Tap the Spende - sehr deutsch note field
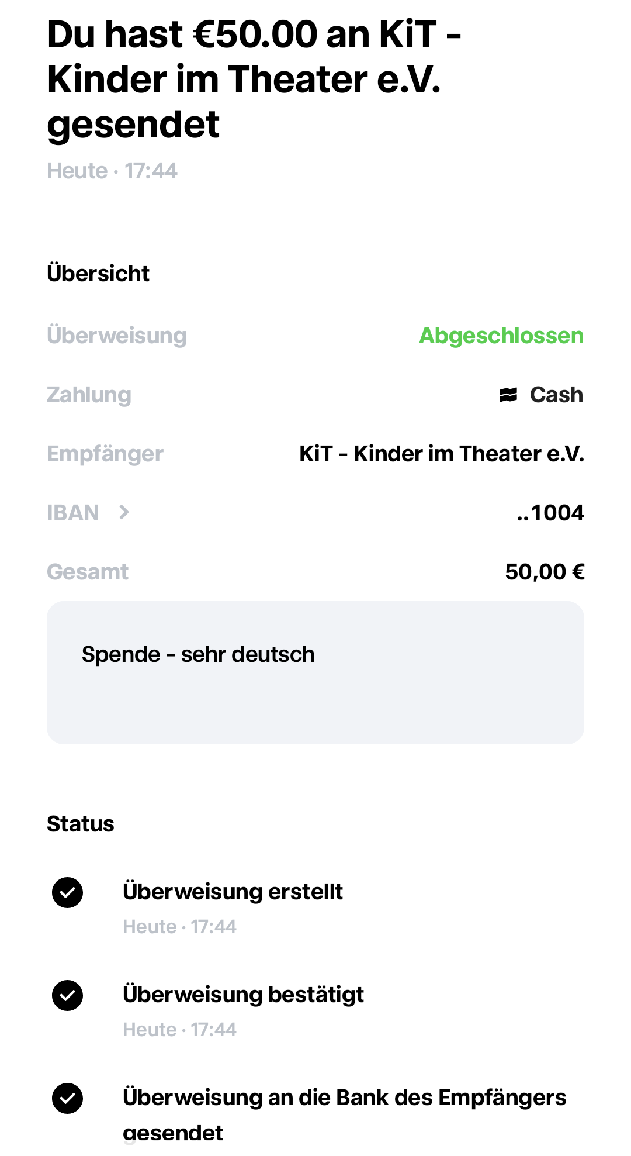The image size is (631, 1156). click(x=315, y=672)
